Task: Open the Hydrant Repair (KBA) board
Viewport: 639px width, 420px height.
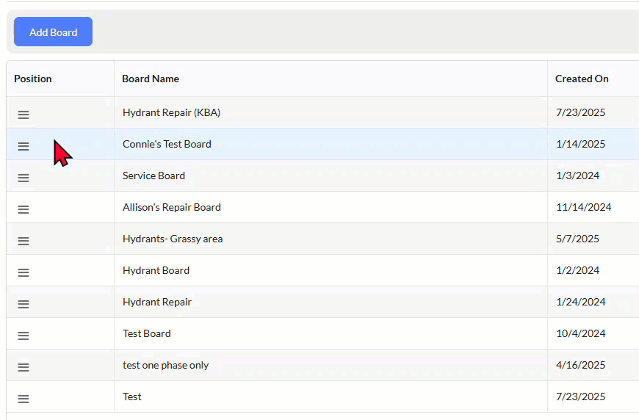Action: point(171,112)
